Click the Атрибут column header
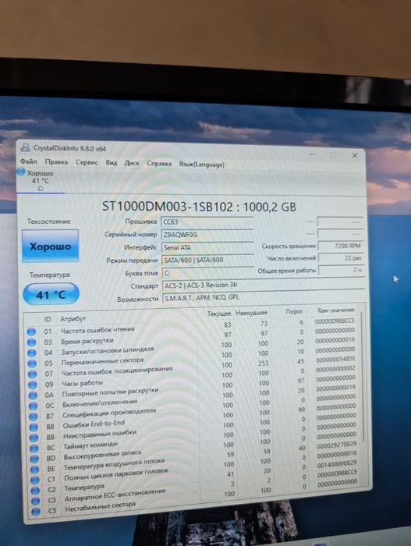Image resolution: width=411 pixels, height=546 pixels. point(73,318)
